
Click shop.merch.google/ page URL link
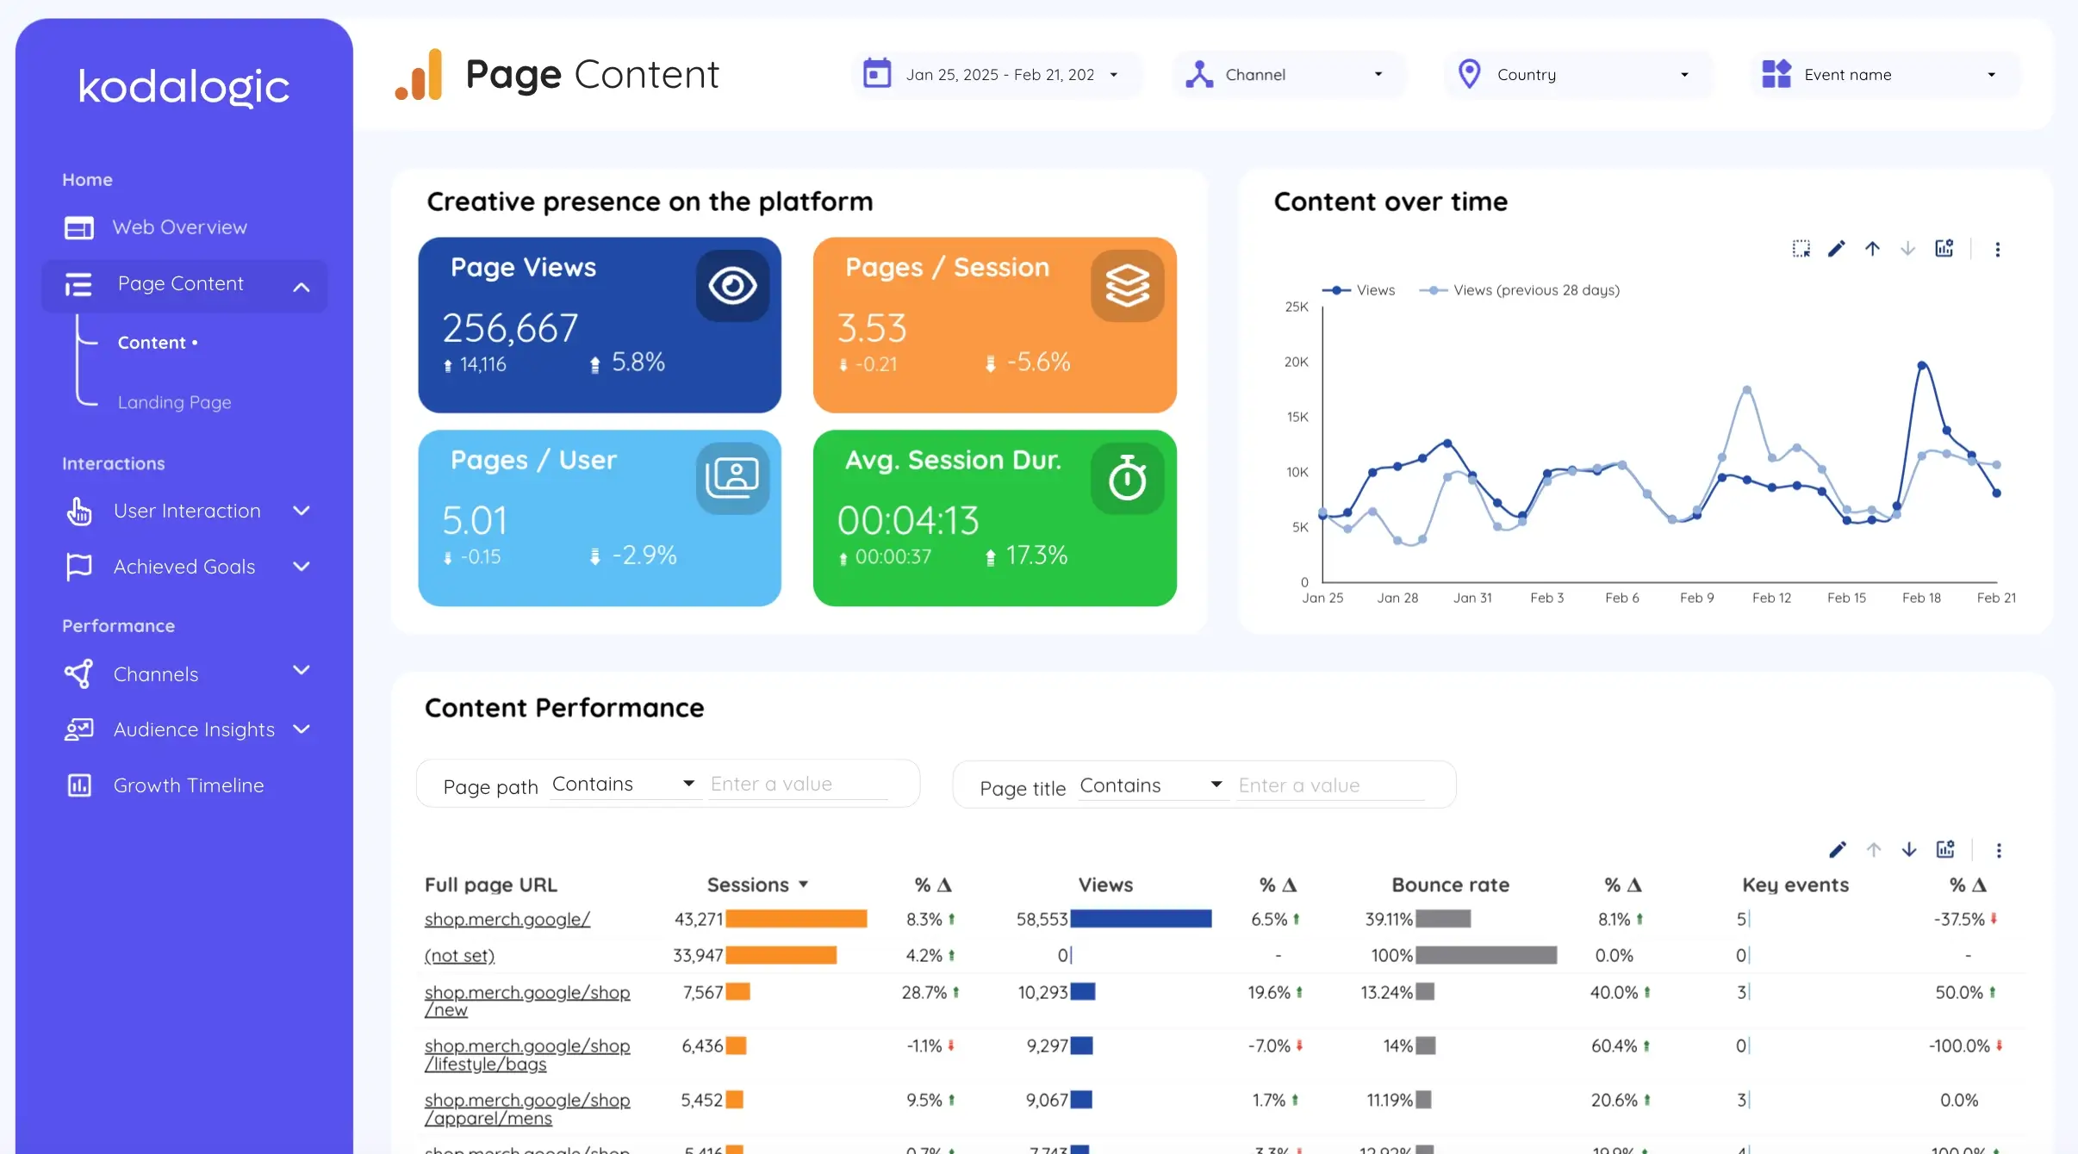507,918
